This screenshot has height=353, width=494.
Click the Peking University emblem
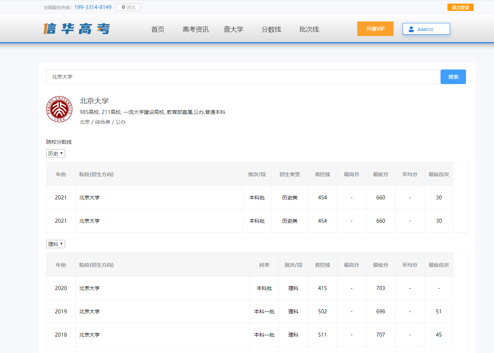[59, 109]
